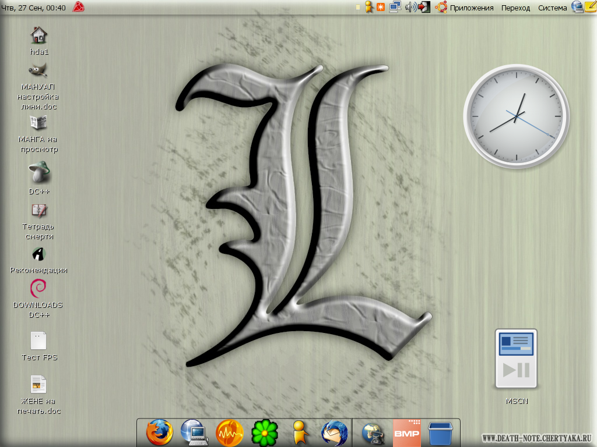Viewport: 597px width, 447px height.
Task: Open the Тетрадь смерти desktop shortcut
Action: click(39, 210)
